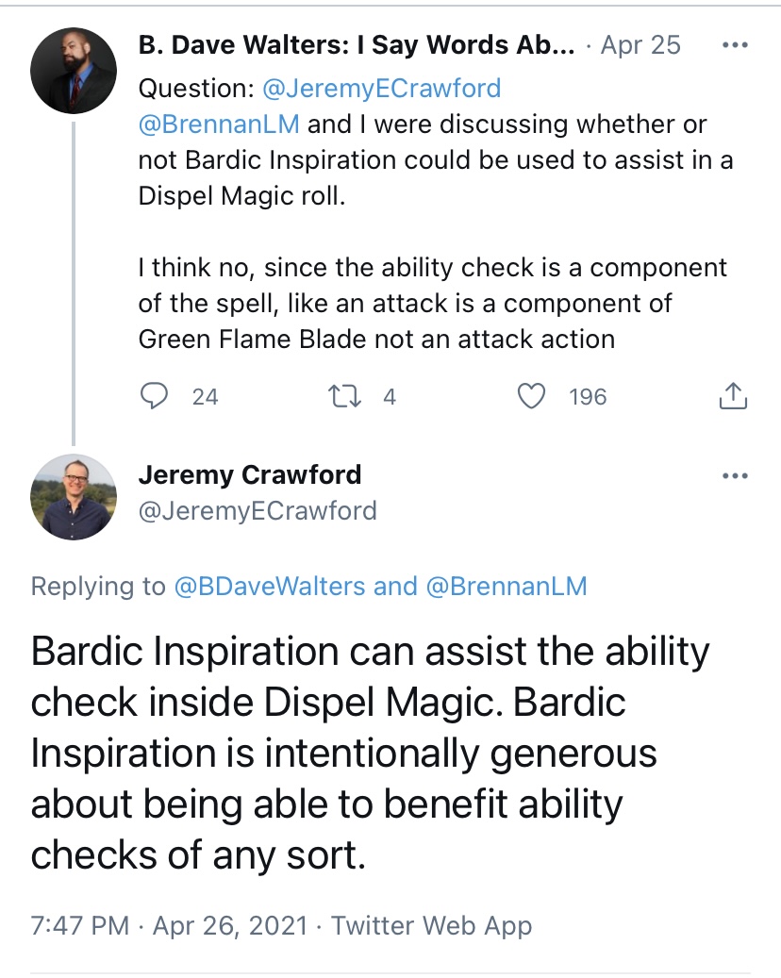
Task: Open Jeremy Crawford's tweet options menu
Action: point(734,475)
